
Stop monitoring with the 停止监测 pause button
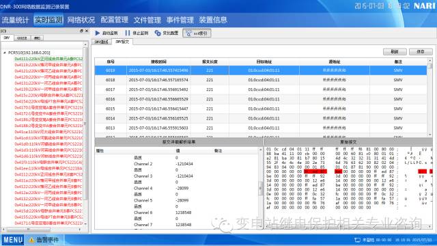pos(137,33)
